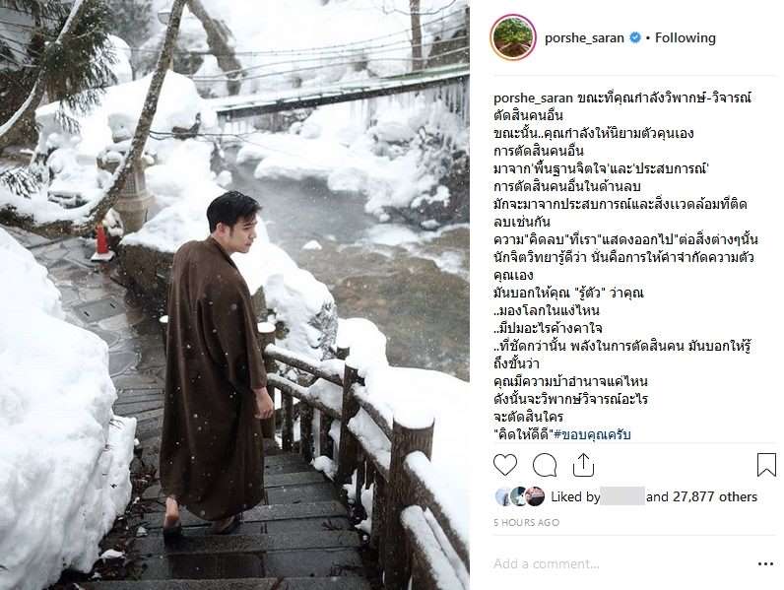Click the snowy staircase post photo
The image size is (784, 590).
[x=234, y=295]
